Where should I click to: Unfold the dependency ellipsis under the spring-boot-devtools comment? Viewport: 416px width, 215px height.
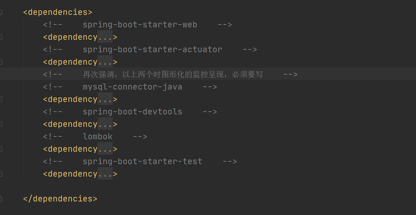click(105, 124)
